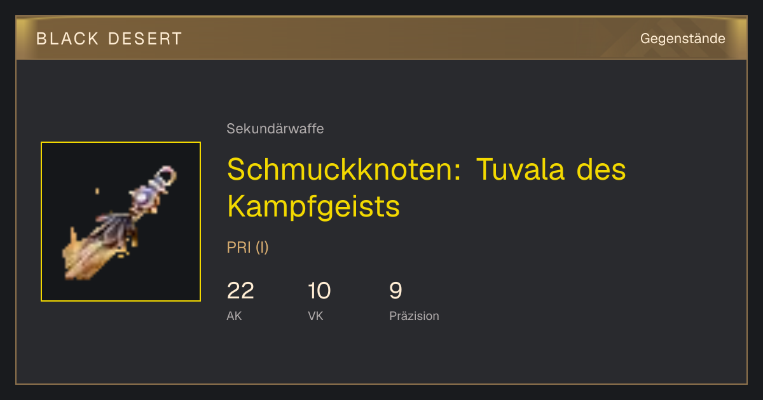This screenshot has width=763, height=400.
Task: Click the AK value 22
Action: (240, 291)
